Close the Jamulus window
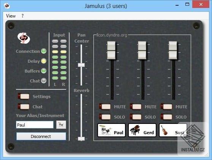This screenshot has width=212, height=160. point(201,5)
